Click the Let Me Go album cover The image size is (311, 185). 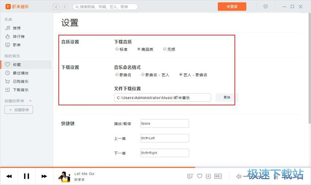coord(64,177)
